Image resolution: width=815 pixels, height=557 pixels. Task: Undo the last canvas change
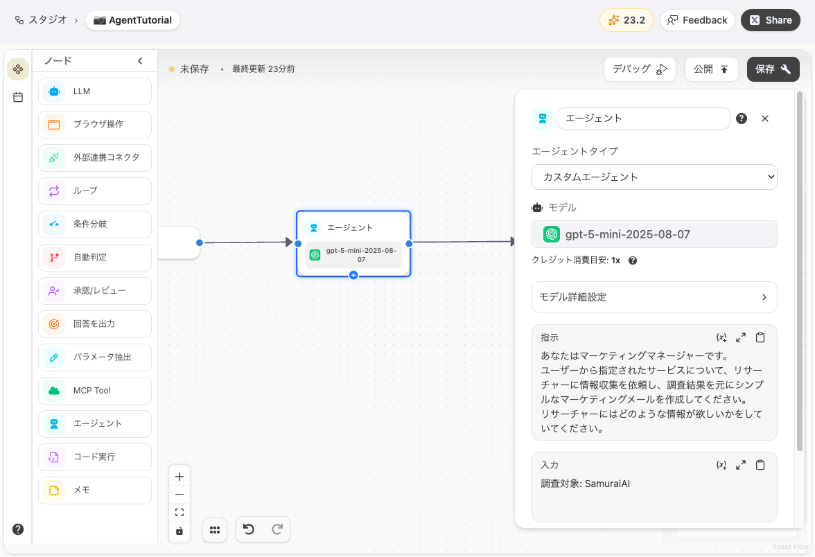pos(249,529)
